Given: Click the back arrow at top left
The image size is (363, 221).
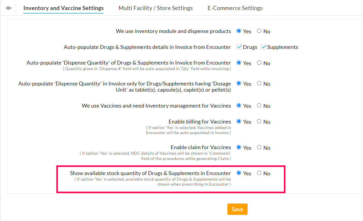Looking at the screenshot, I should (8, 8).
